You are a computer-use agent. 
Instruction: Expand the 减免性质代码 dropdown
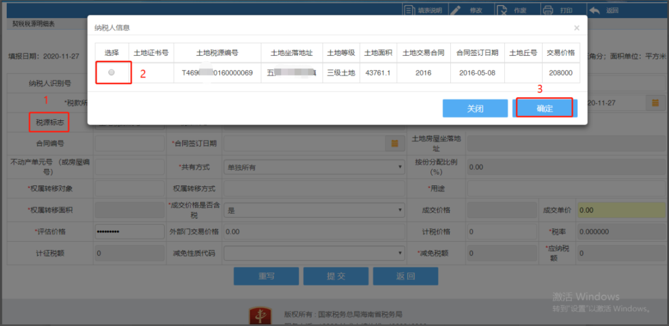(315, 253)
